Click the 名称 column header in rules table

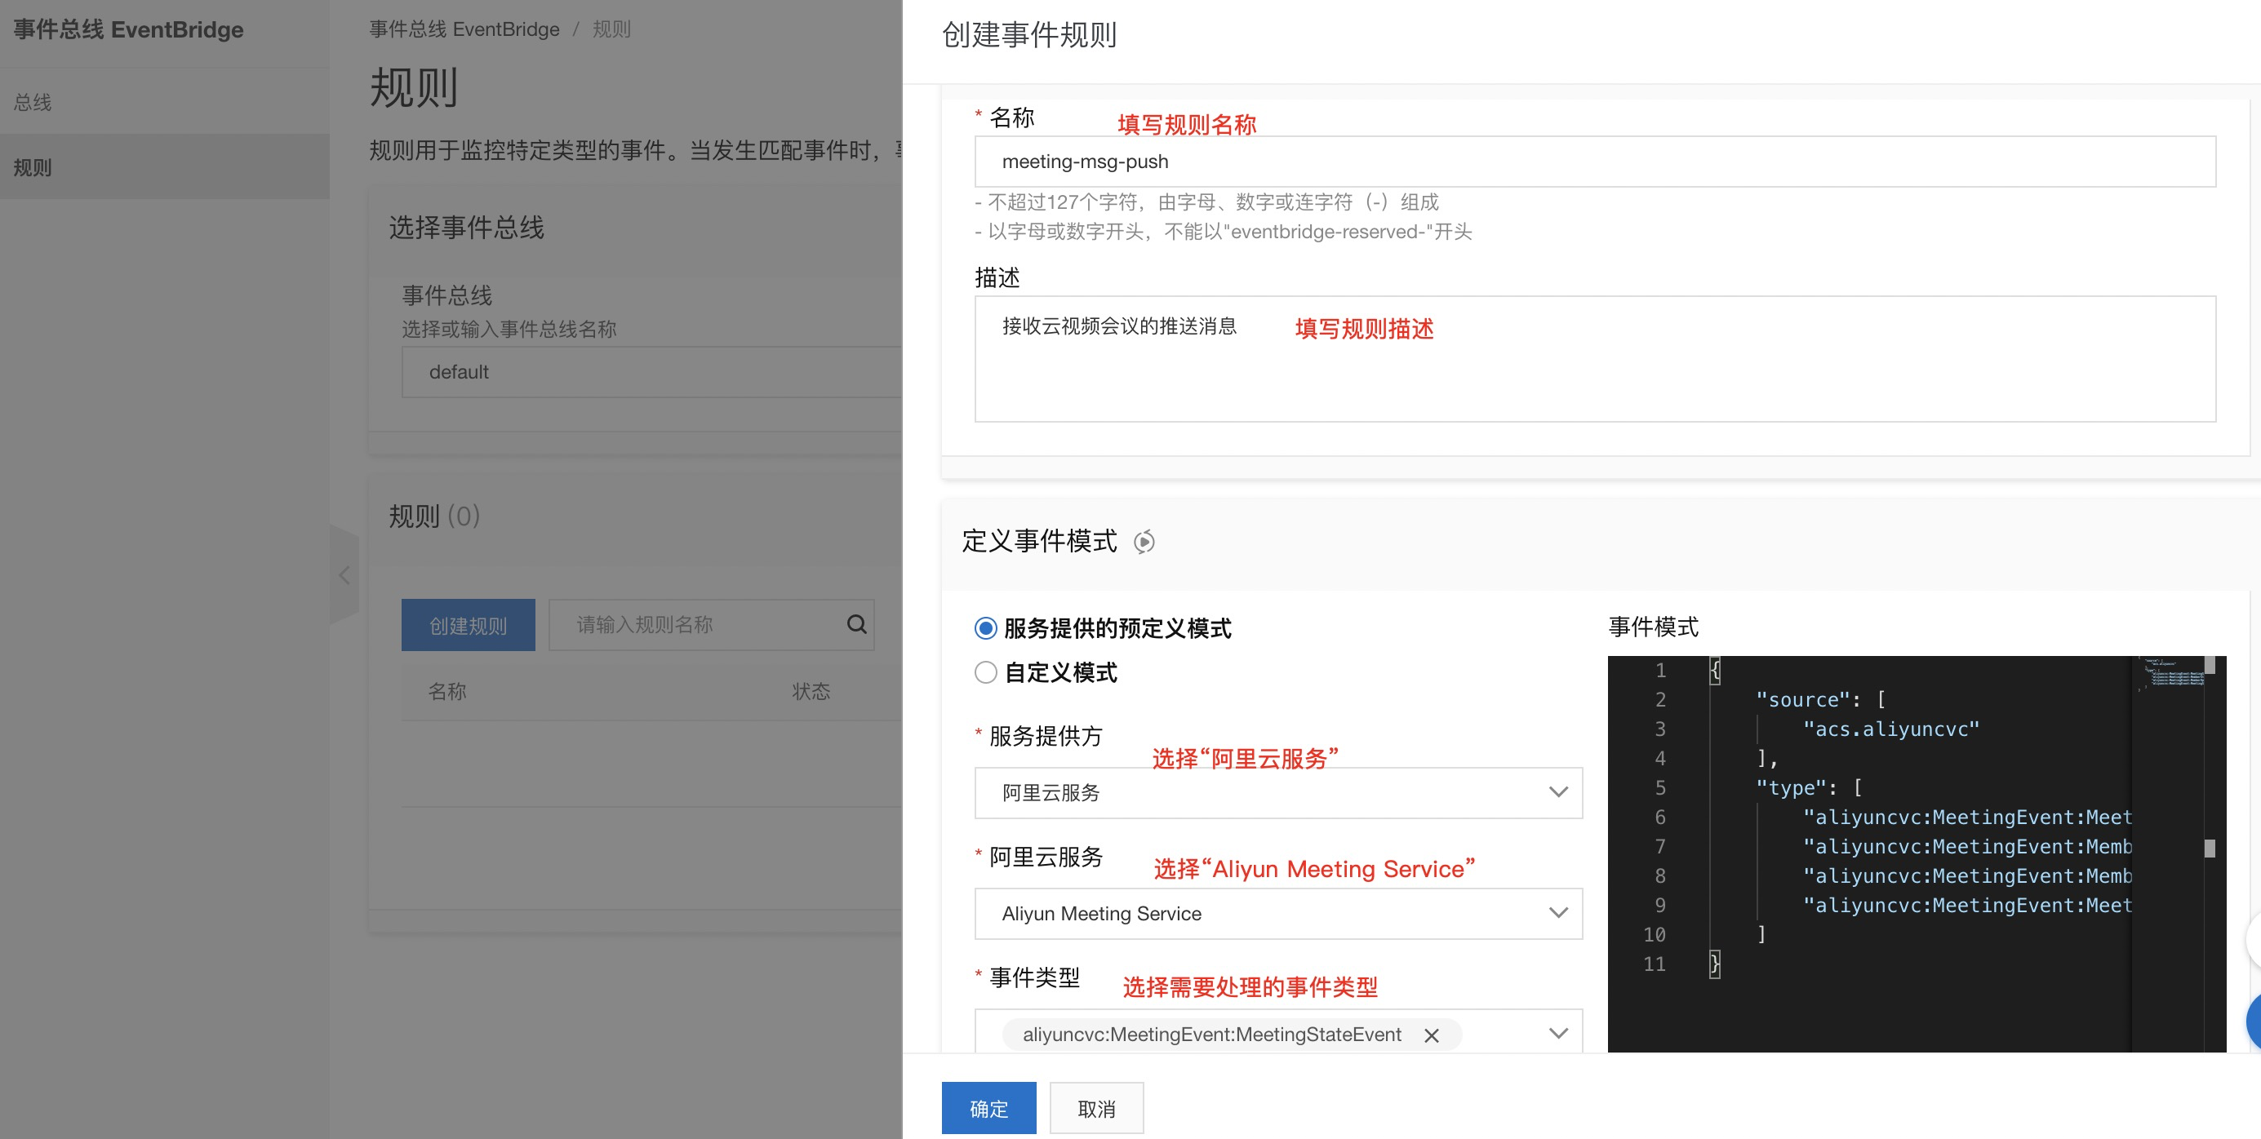(446, 691)
